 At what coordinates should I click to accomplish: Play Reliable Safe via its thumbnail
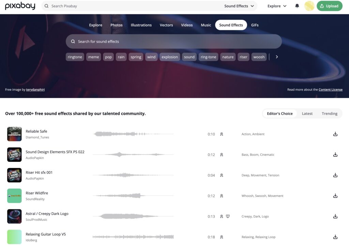point(14,134)
